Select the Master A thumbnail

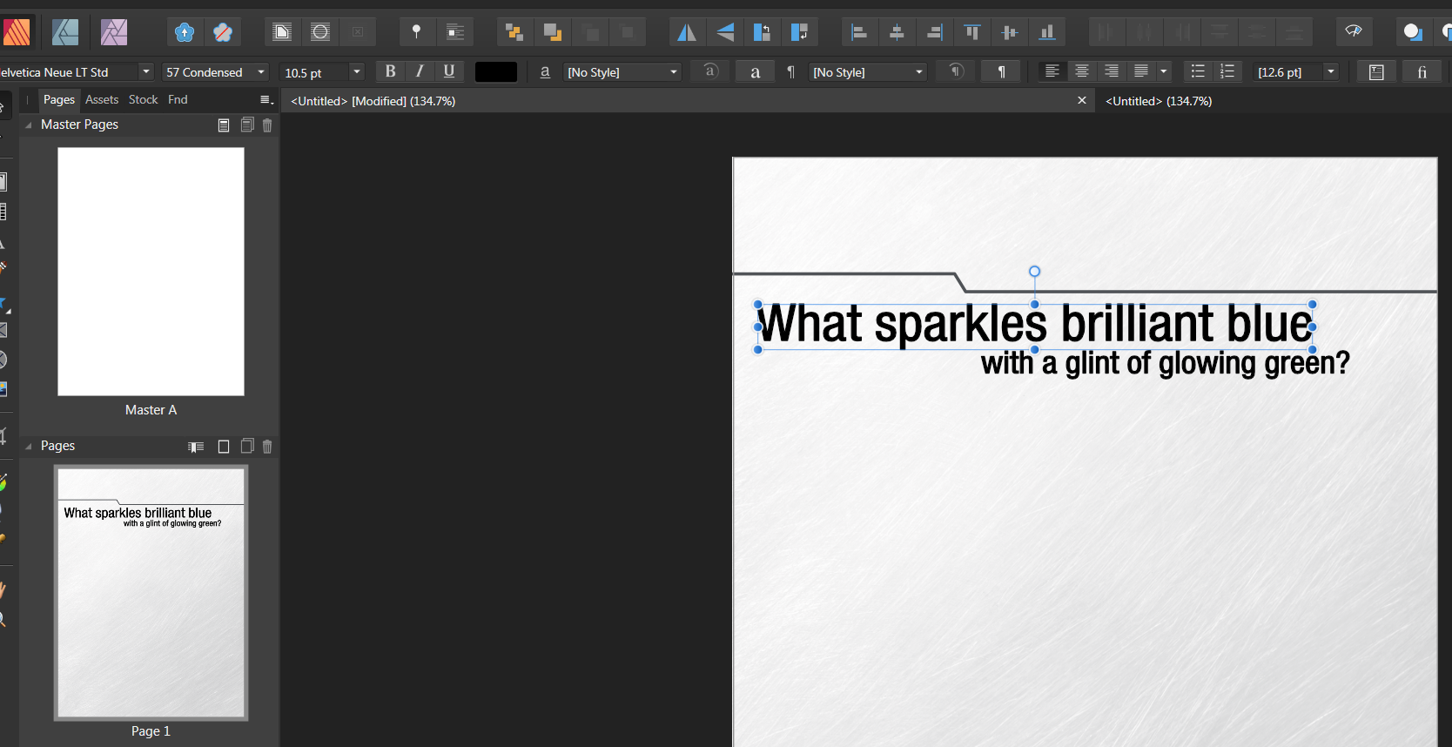point(151,272)
